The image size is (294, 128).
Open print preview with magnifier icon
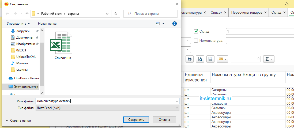200,59
